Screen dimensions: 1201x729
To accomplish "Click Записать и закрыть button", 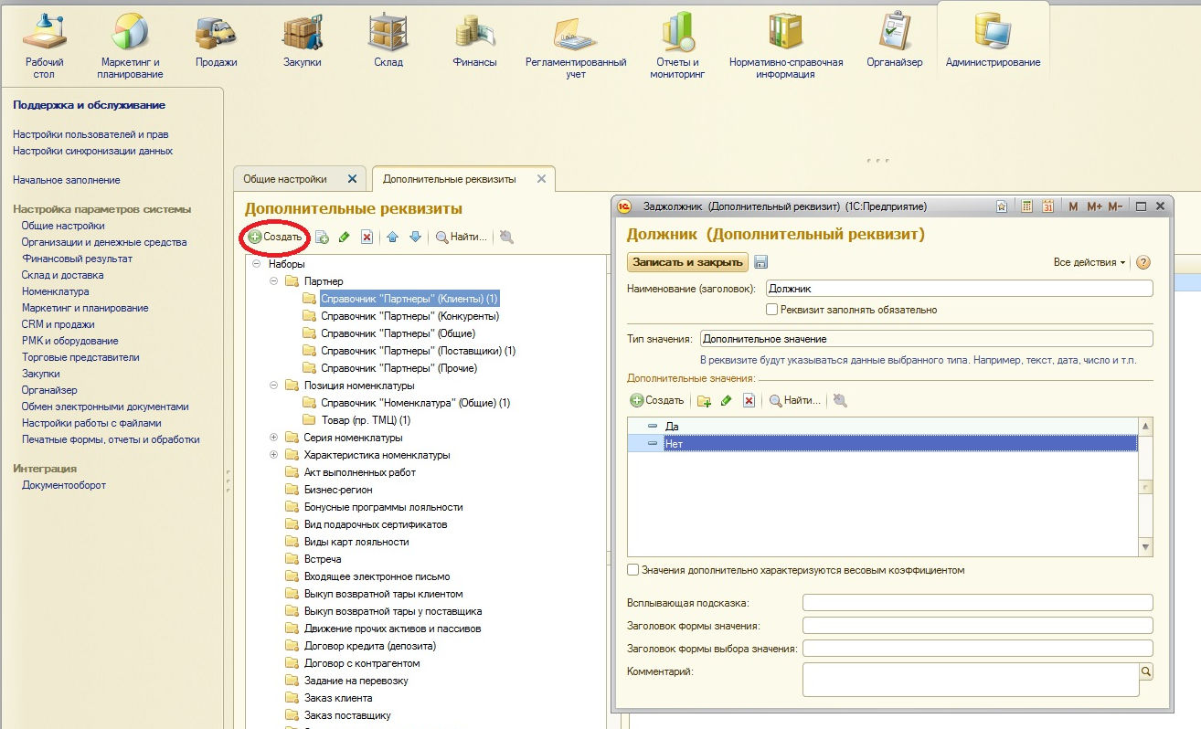I will [x=687, y=262].
